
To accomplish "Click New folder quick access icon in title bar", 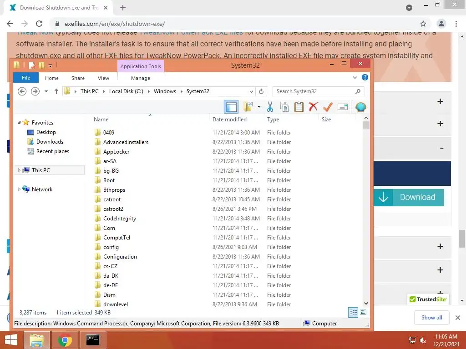I will tap(41, 65).
